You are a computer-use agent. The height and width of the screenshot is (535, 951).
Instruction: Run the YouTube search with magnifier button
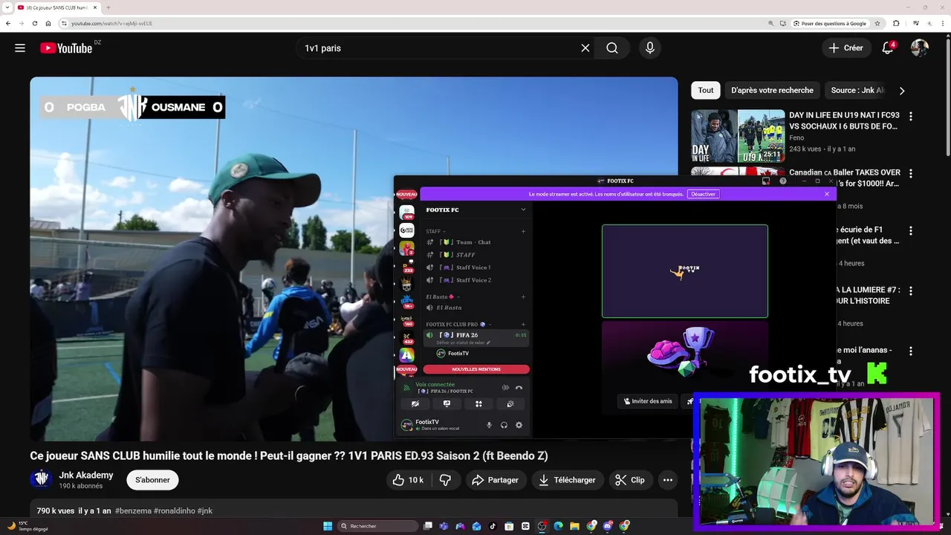click(611, 48)
